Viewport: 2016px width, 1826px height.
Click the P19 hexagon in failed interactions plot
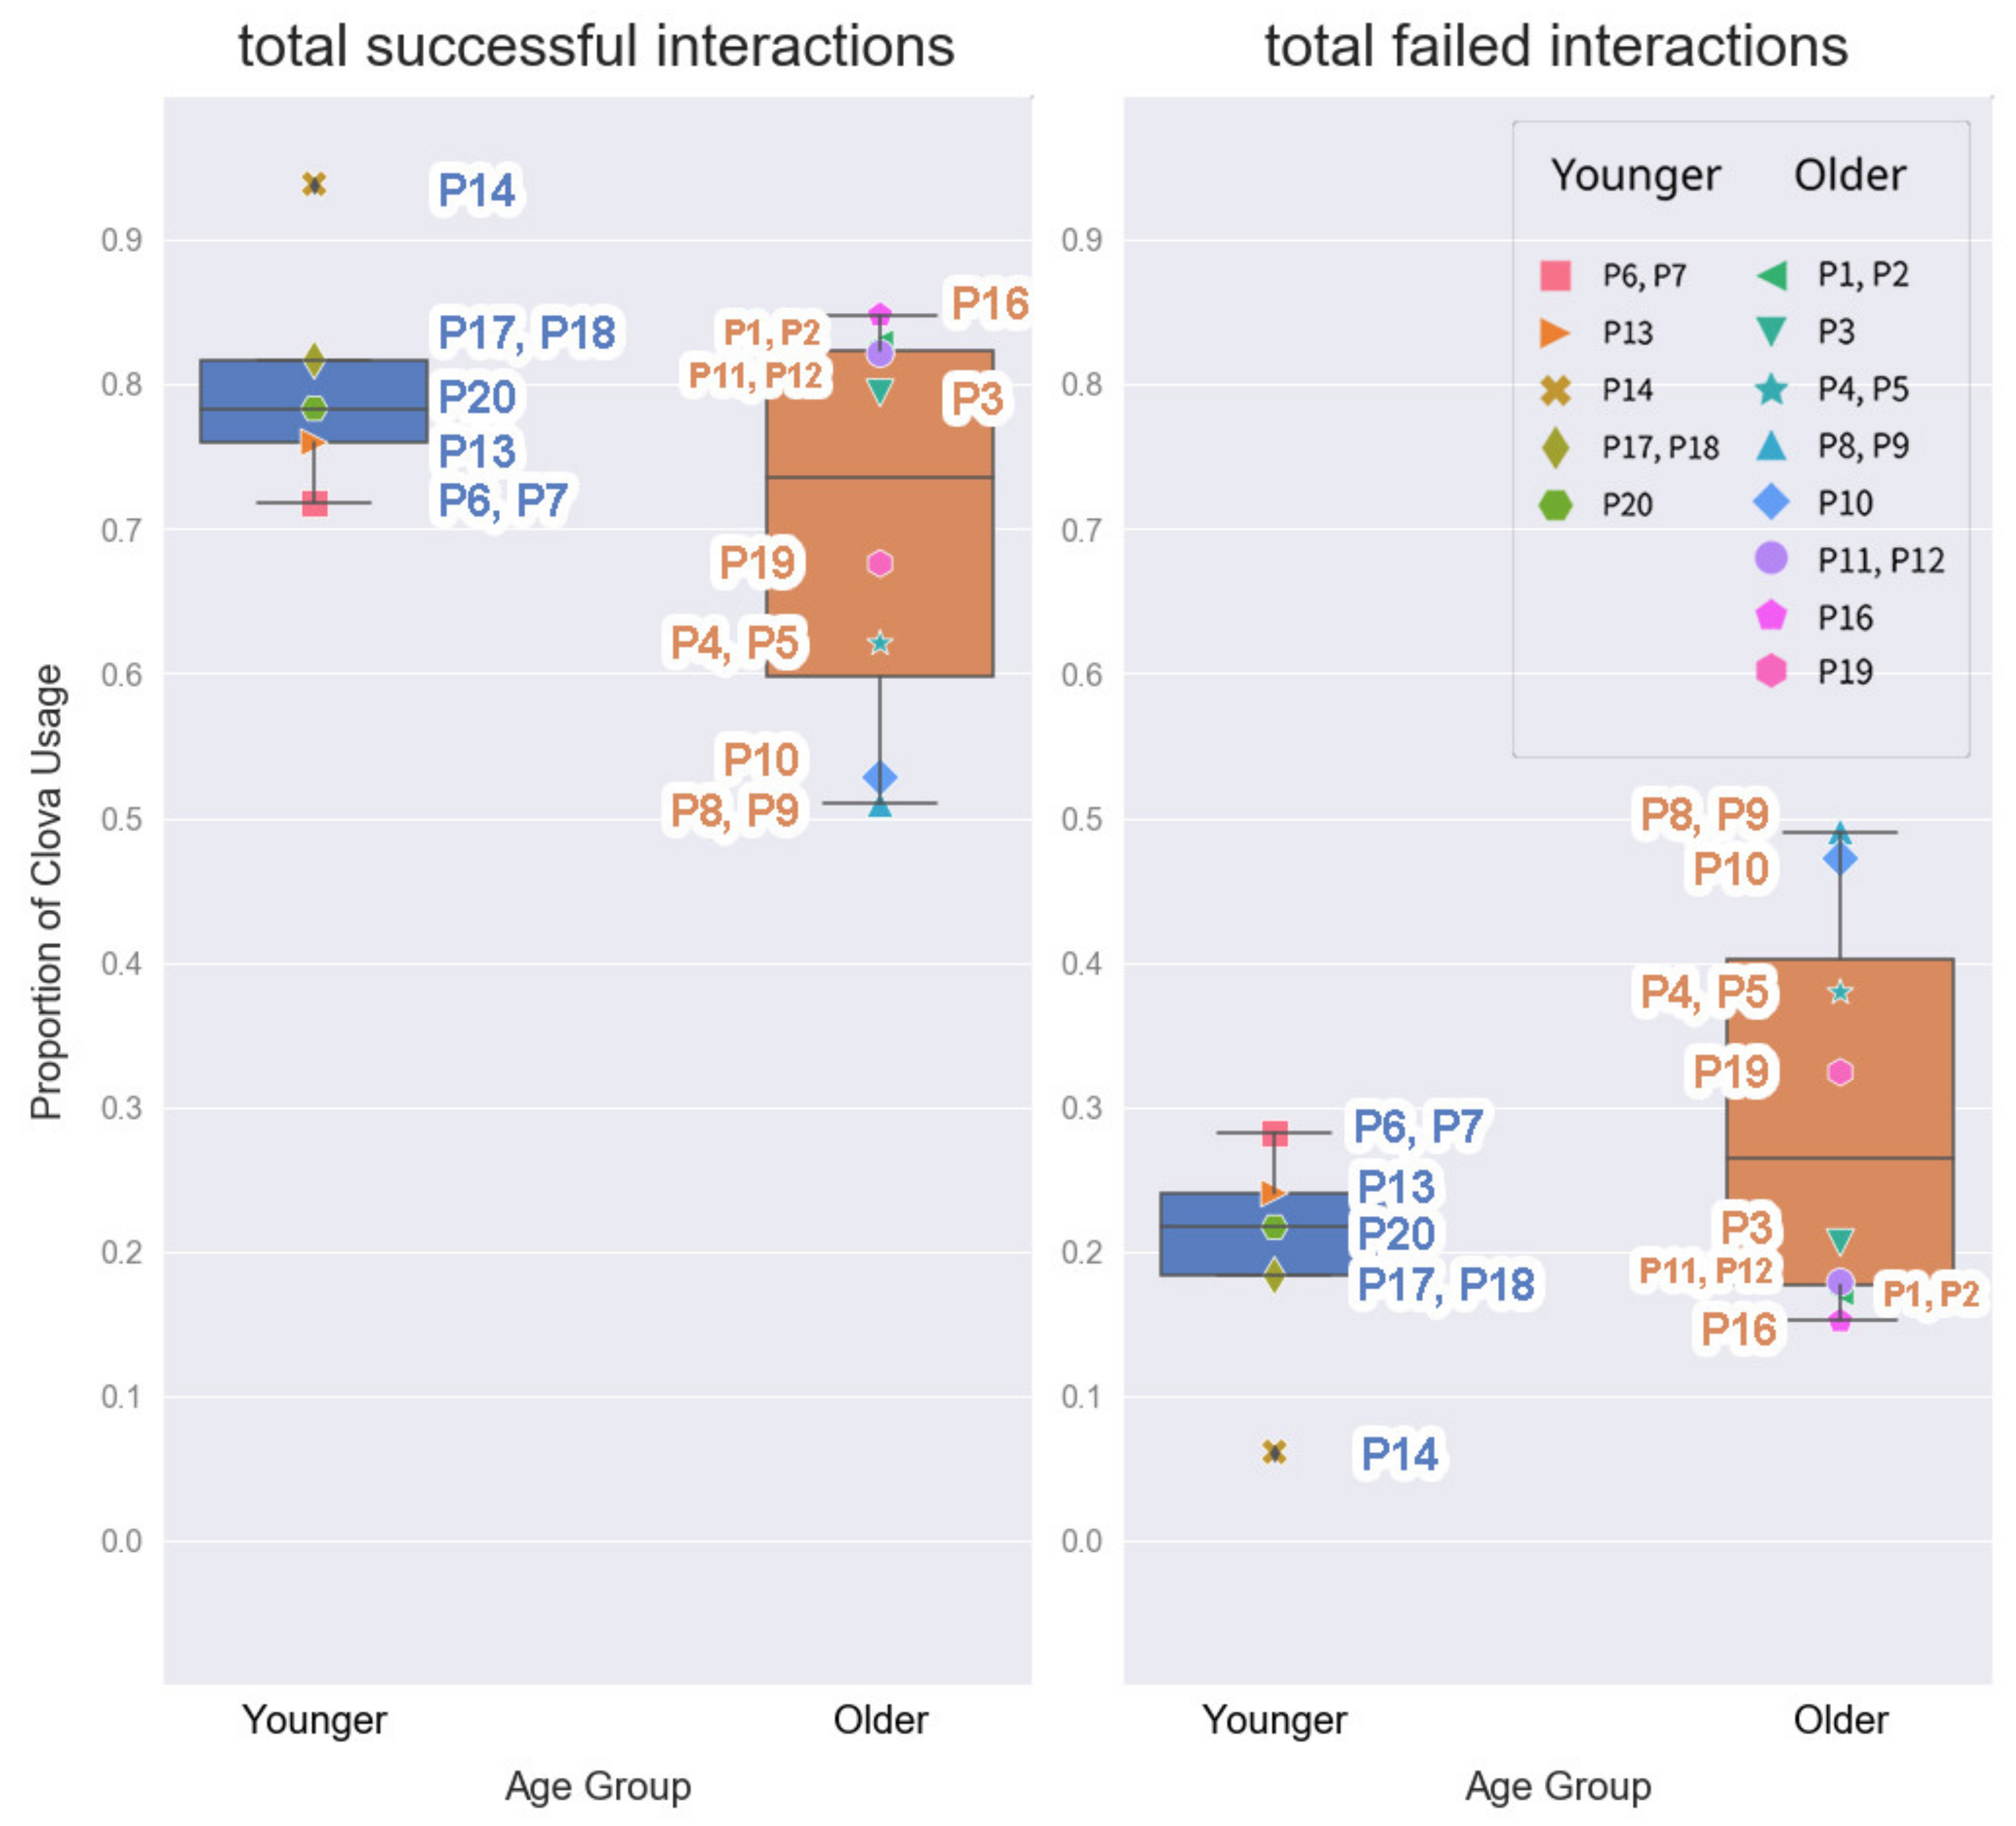(x=1840, y=1072)
